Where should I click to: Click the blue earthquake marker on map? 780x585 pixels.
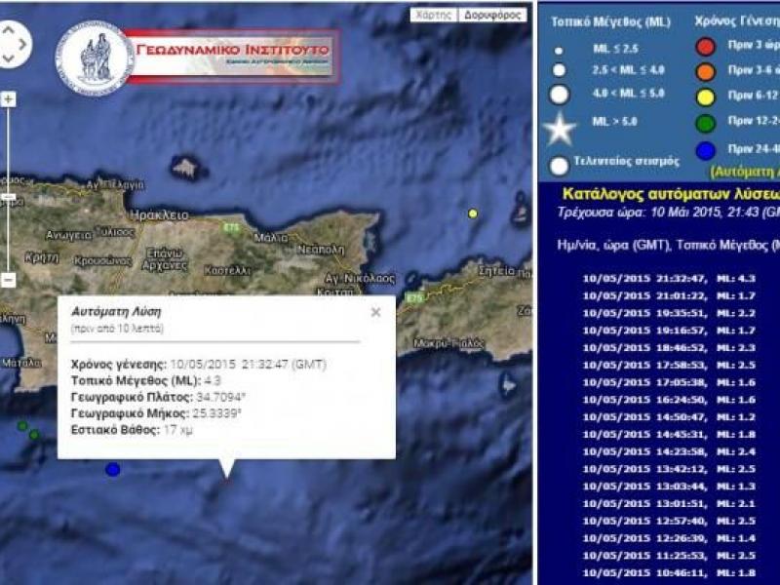tap(113, 470)
